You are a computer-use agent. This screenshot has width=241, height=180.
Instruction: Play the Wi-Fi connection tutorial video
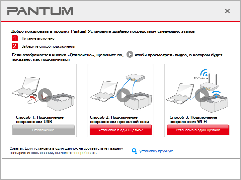pos(202,95)
